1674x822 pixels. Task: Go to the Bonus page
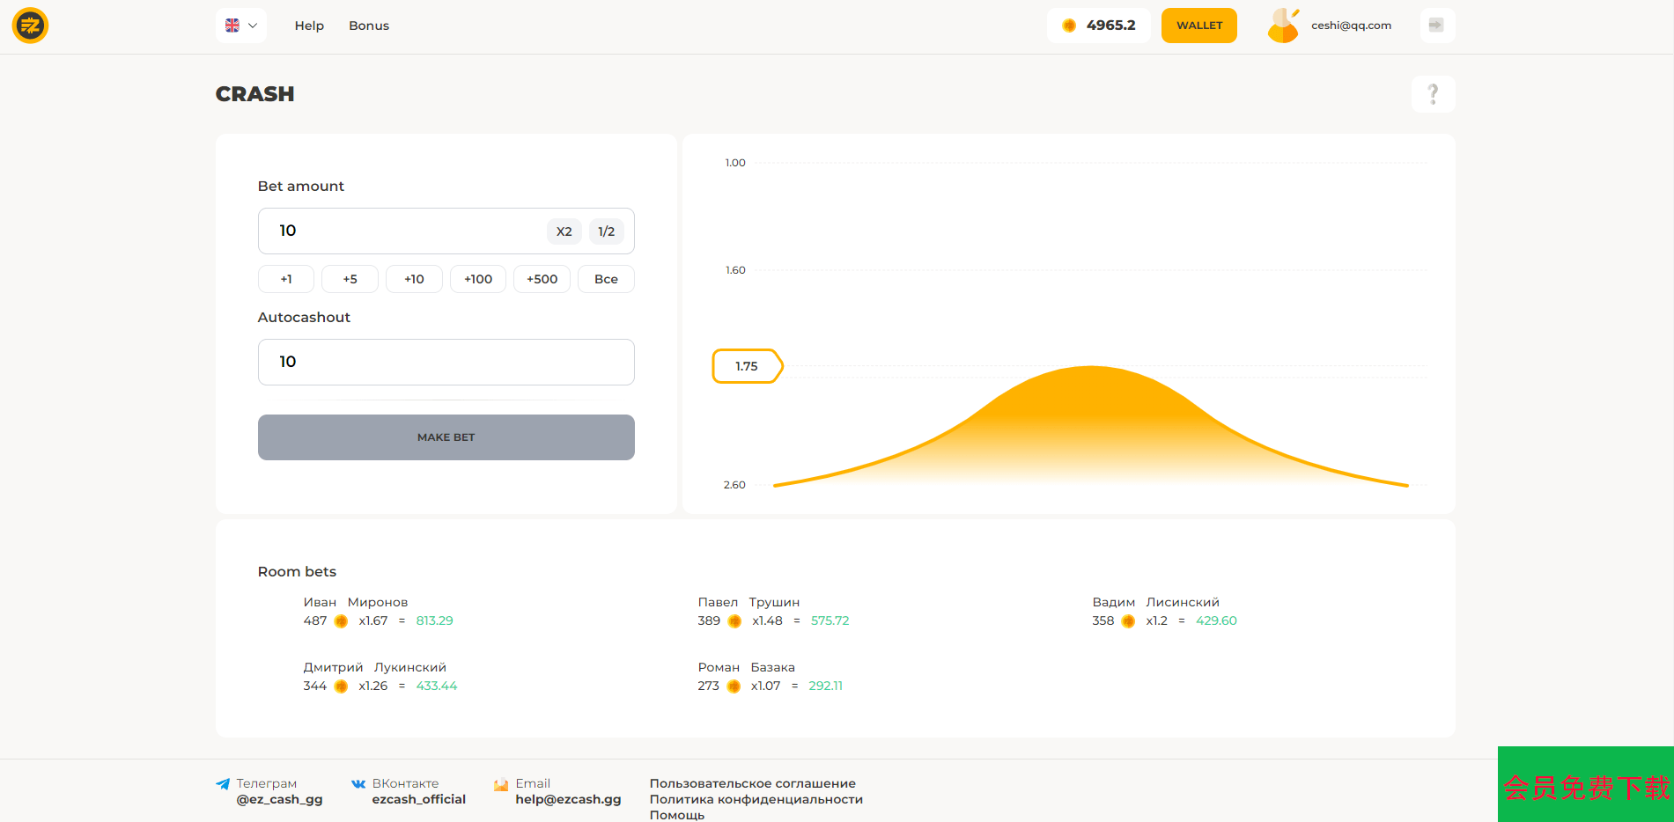point(368,26)
